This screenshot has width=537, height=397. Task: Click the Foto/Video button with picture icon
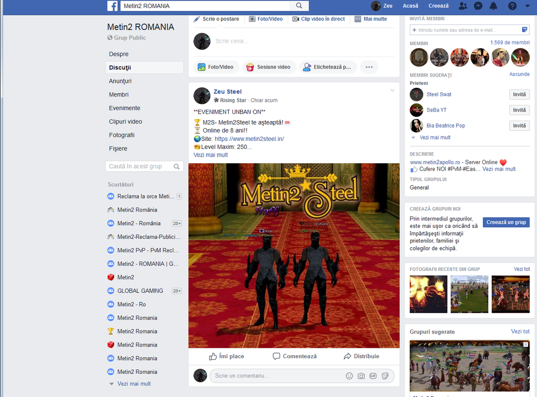[216, 67]
